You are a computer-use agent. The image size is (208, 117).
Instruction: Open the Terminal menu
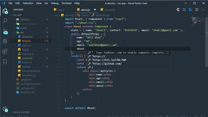point(66,3)
